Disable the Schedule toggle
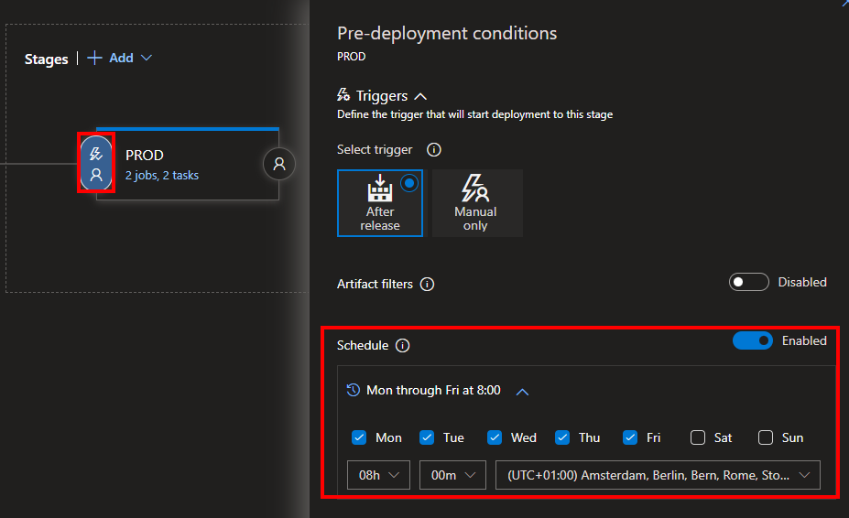Viewport: 849px width, 518px height. coord(752,340)
